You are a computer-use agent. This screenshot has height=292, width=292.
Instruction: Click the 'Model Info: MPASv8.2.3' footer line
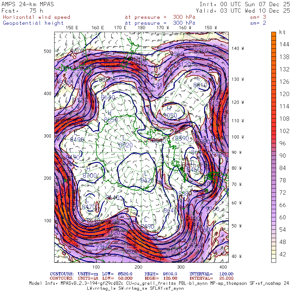click(x=159, y=284)
